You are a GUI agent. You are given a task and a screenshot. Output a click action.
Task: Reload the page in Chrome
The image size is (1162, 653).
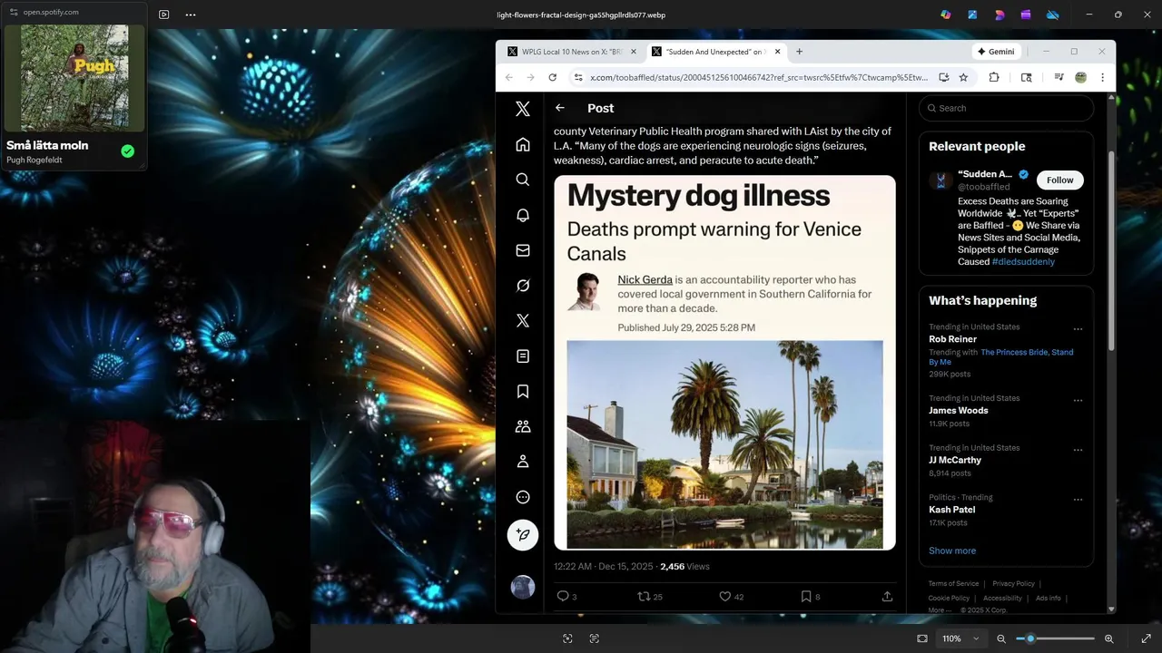(x=552, y=77)
